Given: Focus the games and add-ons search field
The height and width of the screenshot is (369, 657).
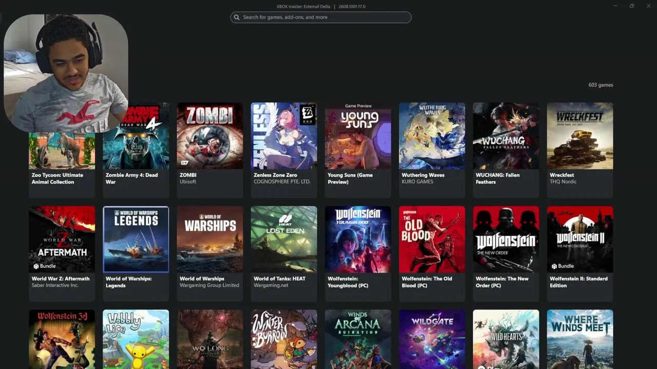Looking at the screenshot, I should [x=321, y=17].
